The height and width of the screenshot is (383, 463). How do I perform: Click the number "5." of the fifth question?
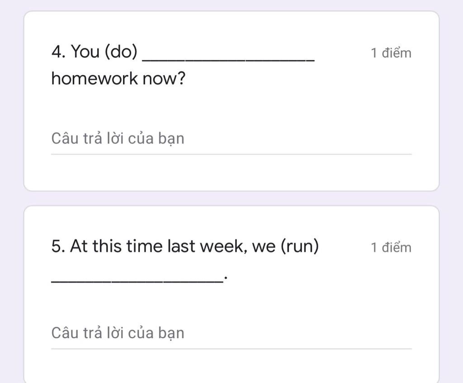pyautogui.click(x=58, y=246)
